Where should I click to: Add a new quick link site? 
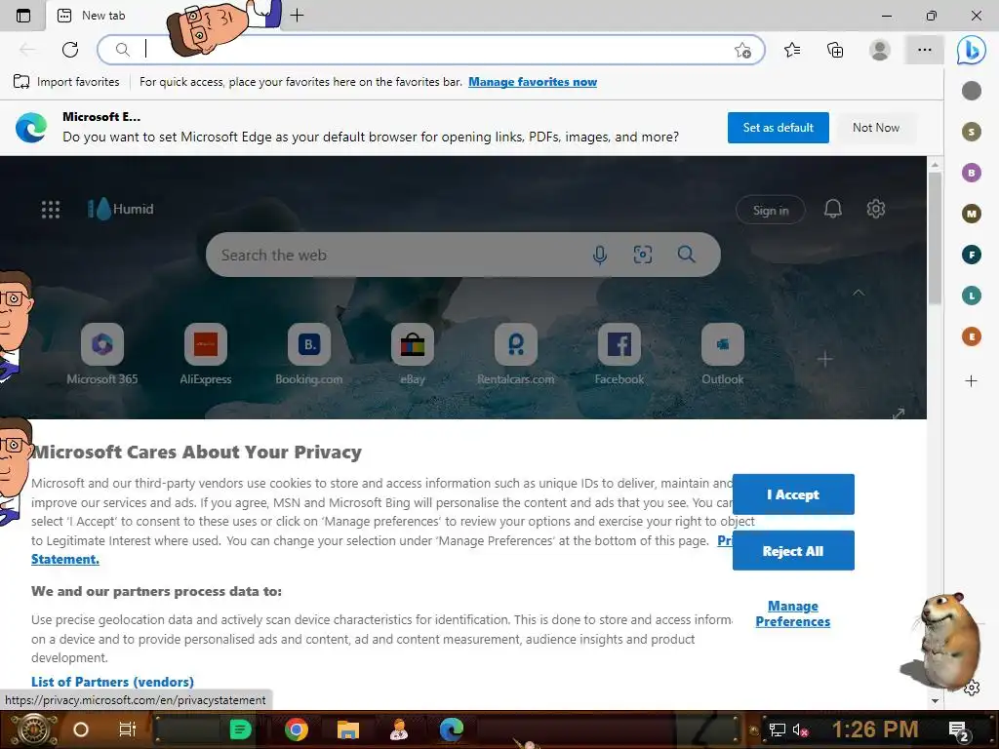point(824,359)
